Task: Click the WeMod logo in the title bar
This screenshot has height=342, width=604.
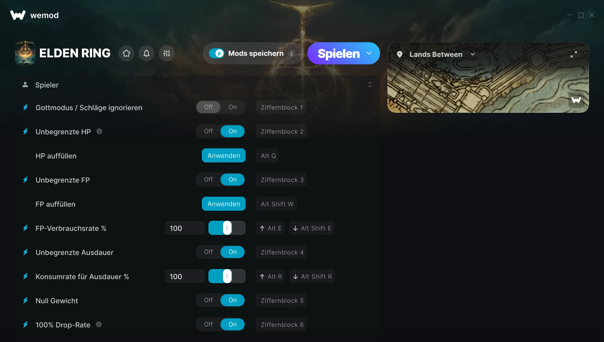Action: [18, 15]
